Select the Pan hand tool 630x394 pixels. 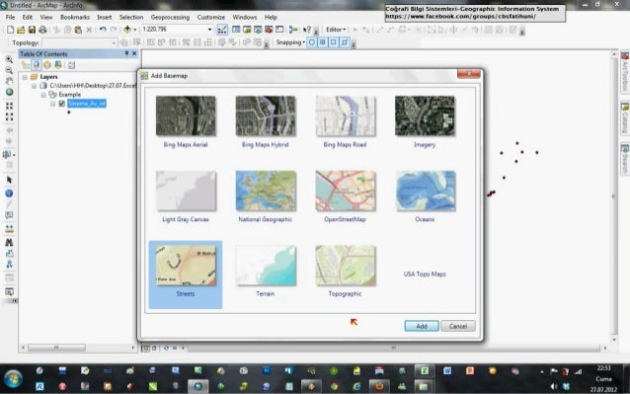(9, 81)
